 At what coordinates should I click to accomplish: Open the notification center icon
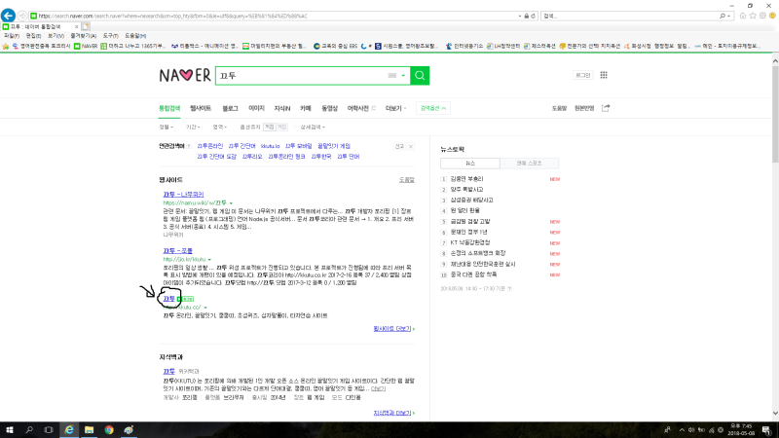click(767, 430)
